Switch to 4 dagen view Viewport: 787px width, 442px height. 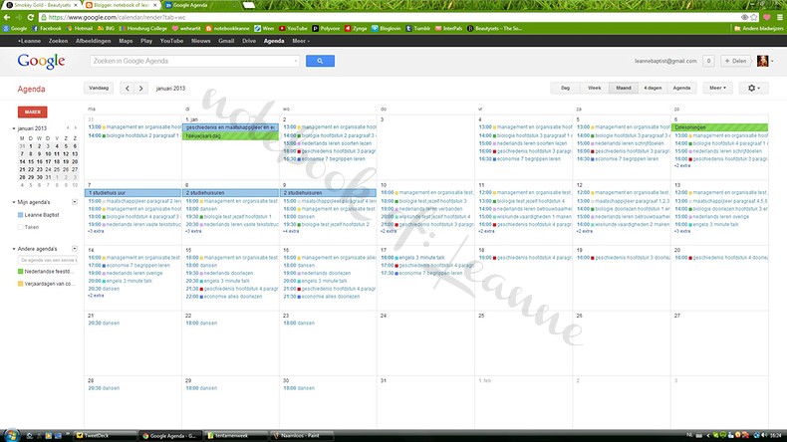653,88
